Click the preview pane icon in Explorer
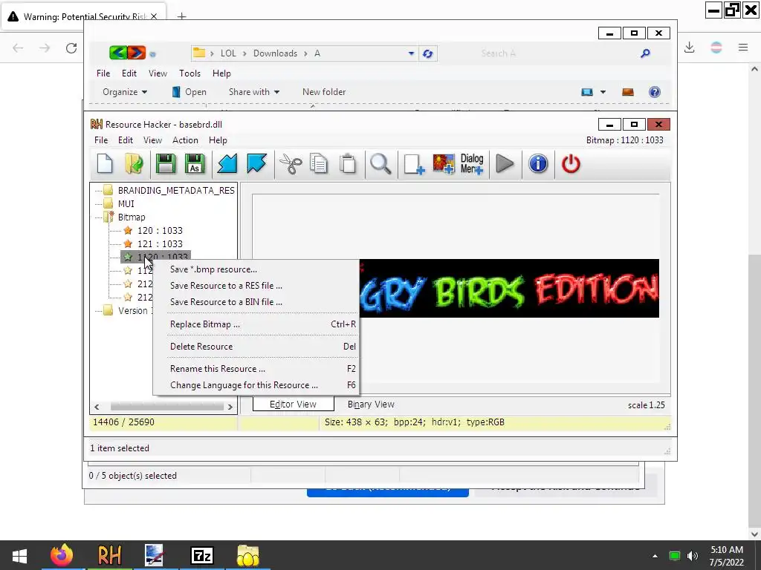Screen dimensions: 761x570 (627, 92)
